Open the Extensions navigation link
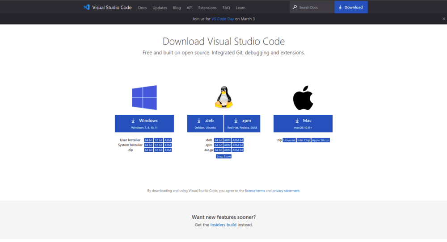Screen dimensions: 447x242 pos(207,8)
